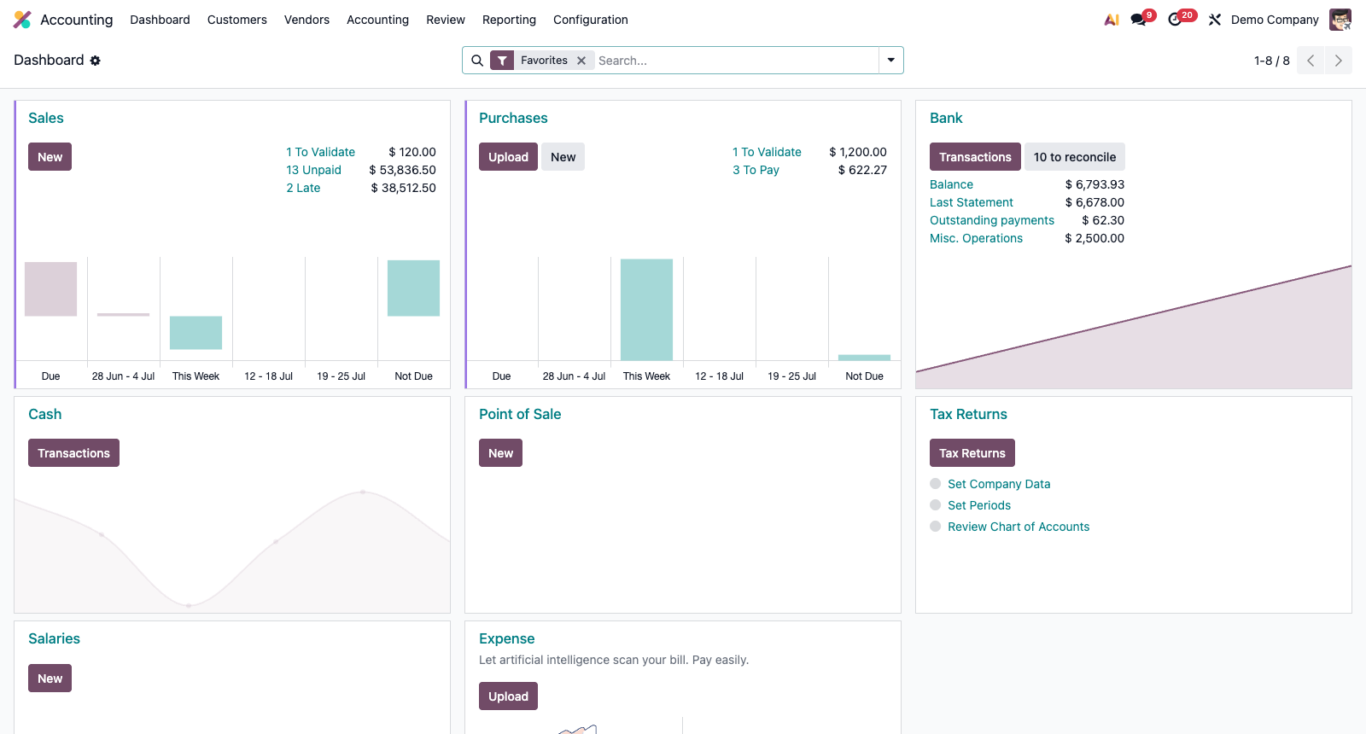Open the Dashboard settings gear icon
Viewport: 1366px width, 734px height.
pyautogui.click(x=96, y=61)
